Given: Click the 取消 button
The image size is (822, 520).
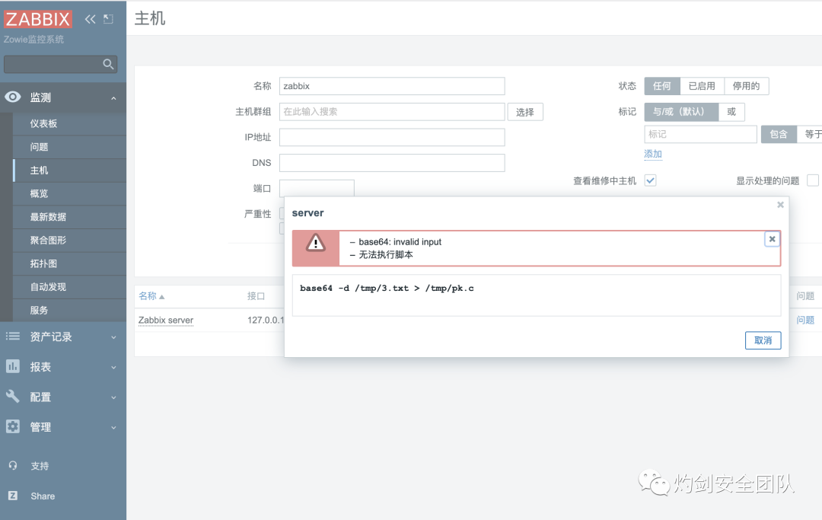Looking at the screenshot, I should pyautogui.click(x=763, y=340).
